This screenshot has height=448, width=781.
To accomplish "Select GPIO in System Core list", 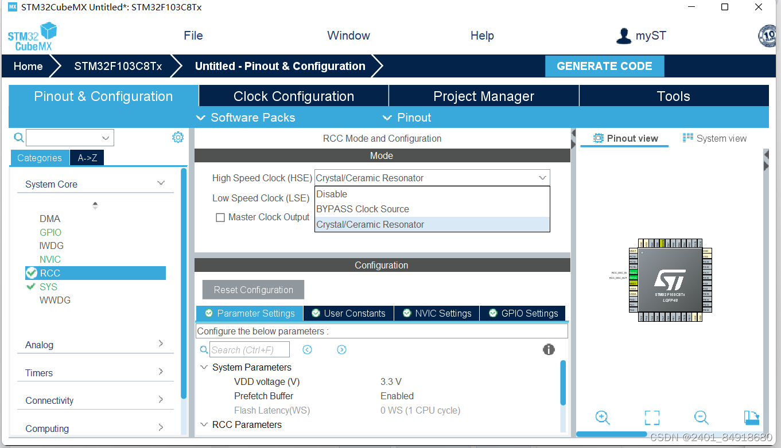I will pos(50,232).
